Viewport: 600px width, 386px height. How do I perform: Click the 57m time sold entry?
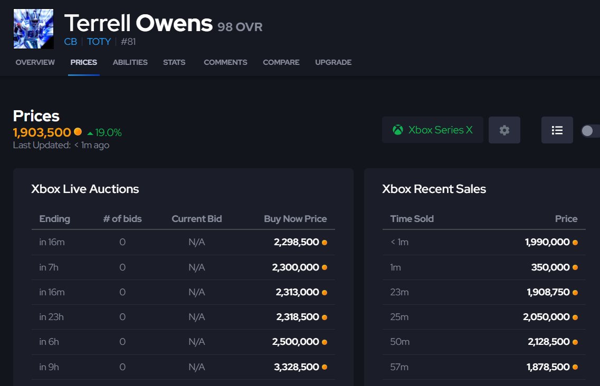pos(399,367)
